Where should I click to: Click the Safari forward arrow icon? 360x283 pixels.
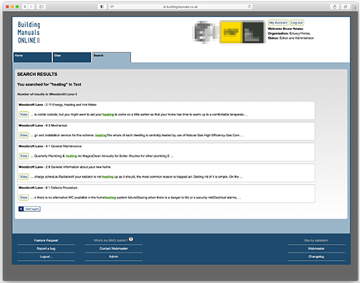(31, 7)
